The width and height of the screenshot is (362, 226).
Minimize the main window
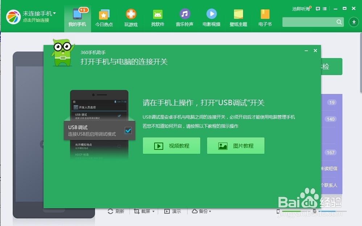click(x=336, y=9)
